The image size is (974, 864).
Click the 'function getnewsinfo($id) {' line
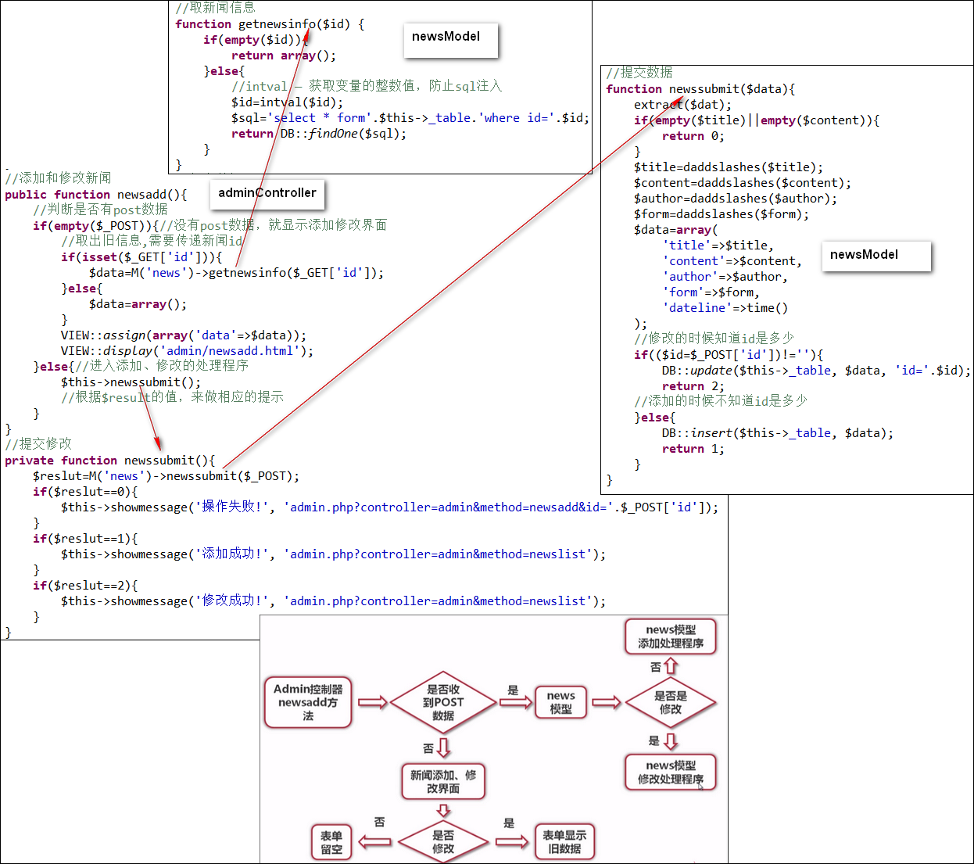click(270, 24)
